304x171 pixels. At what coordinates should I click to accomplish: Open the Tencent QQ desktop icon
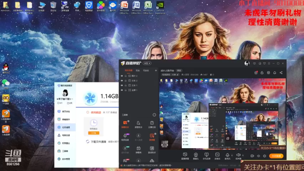tap(6, 68)
